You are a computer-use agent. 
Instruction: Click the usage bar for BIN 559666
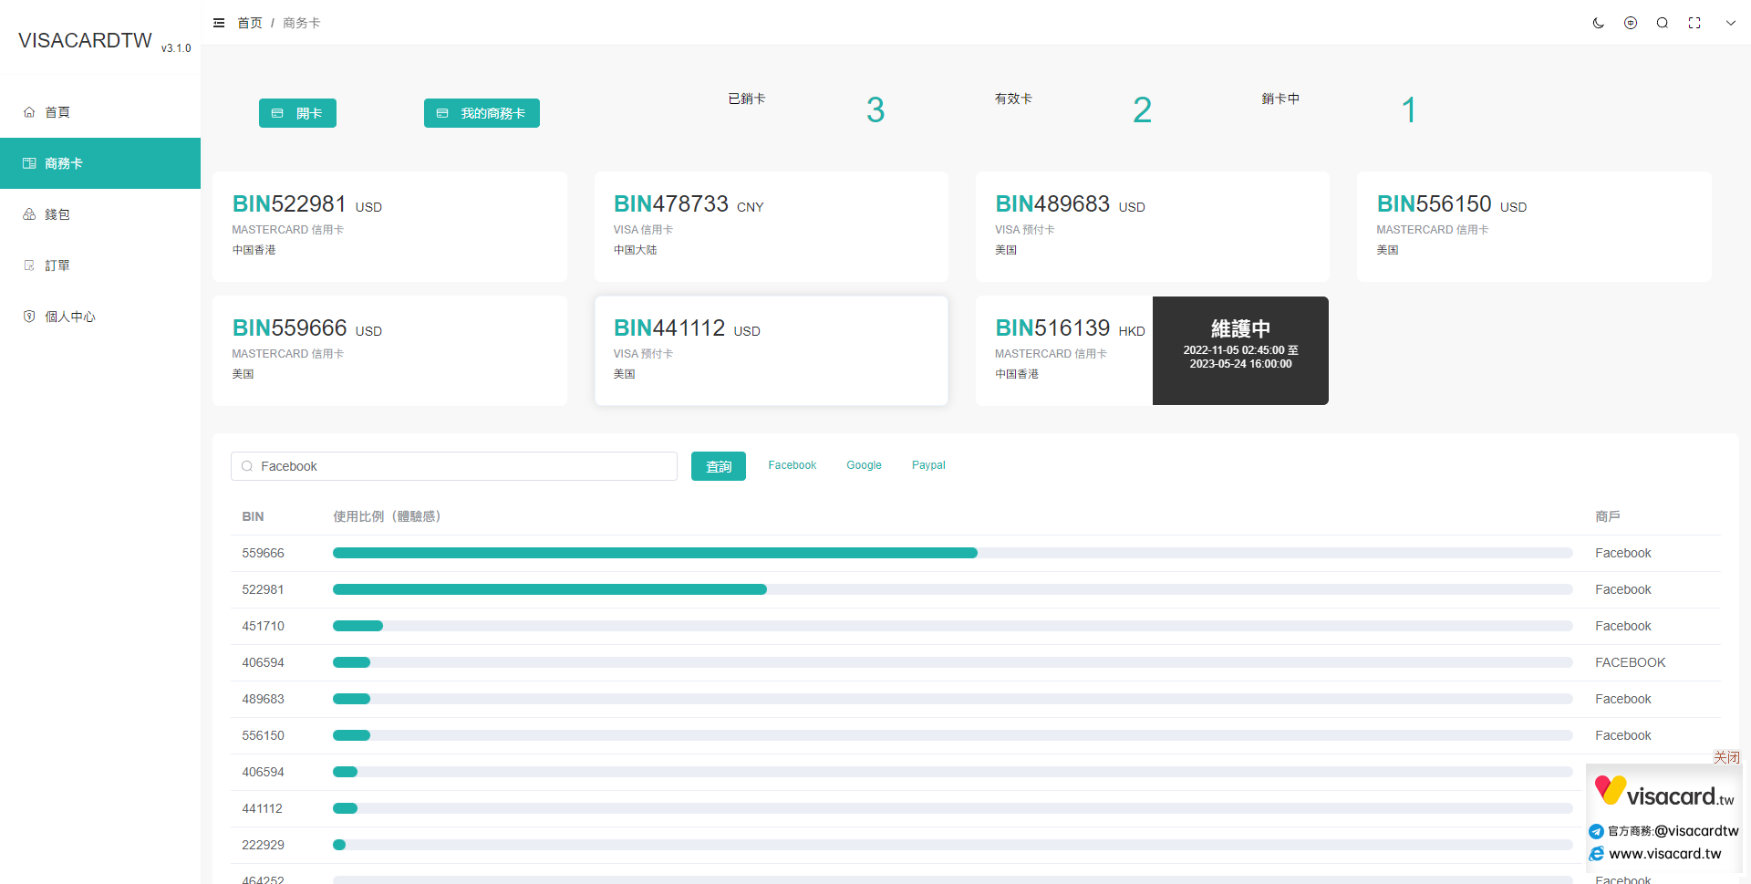coord(953,553)
